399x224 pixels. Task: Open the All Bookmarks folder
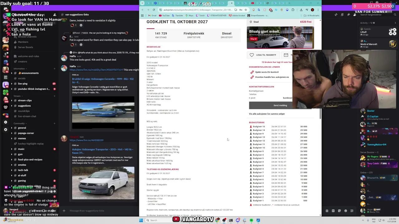click(311, 16)
